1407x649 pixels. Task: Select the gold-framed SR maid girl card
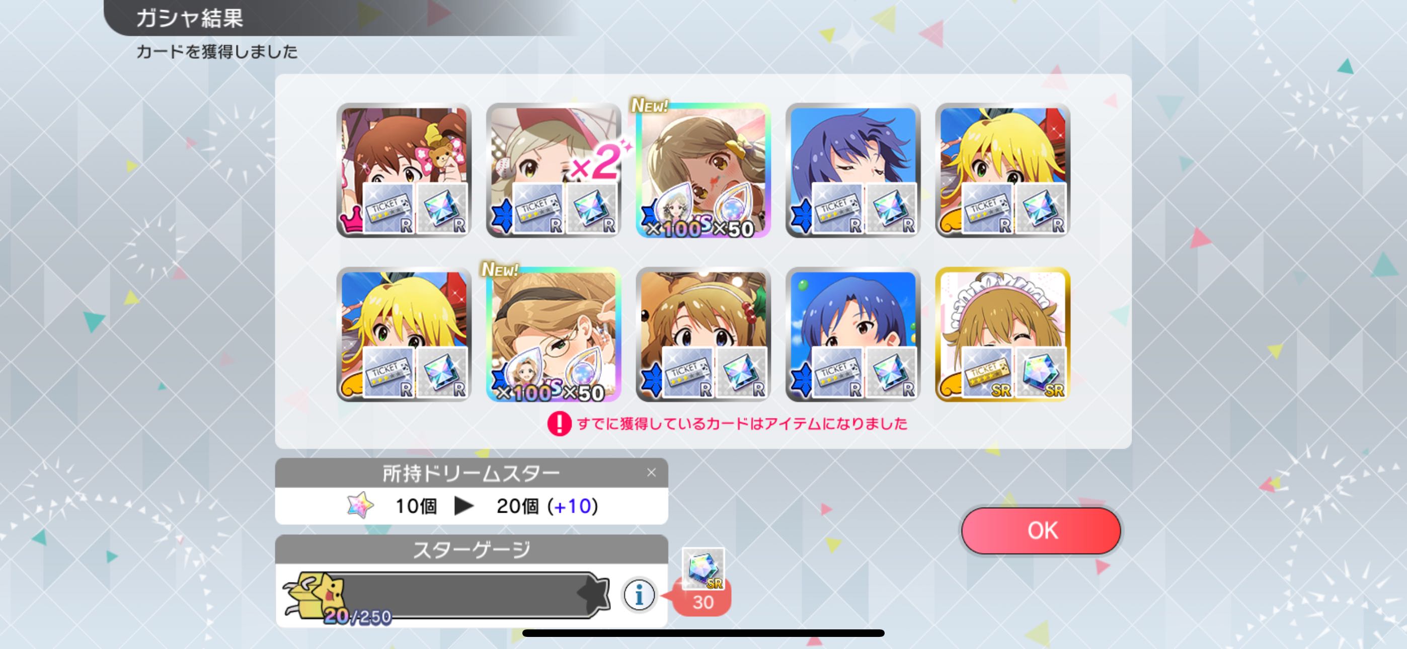pyautogui.click(x=1002, y=335)
